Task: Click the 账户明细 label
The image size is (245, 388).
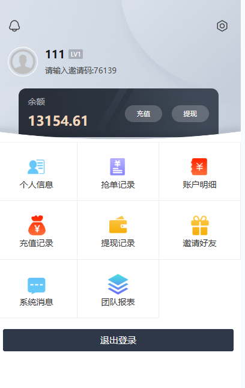Action: click(199, 185)
